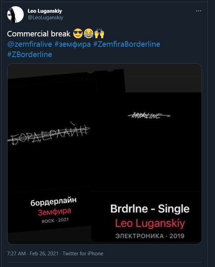
Task: Click the red Leo Luganskiy artist name in image
Action: 150,223
